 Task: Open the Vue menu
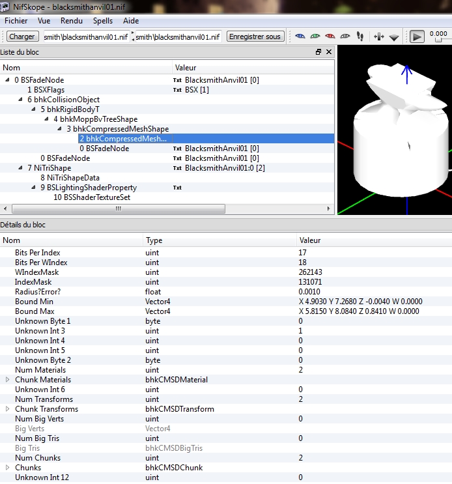44,21
